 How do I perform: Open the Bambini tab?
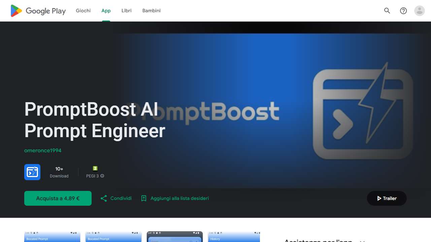click(152, 11)
